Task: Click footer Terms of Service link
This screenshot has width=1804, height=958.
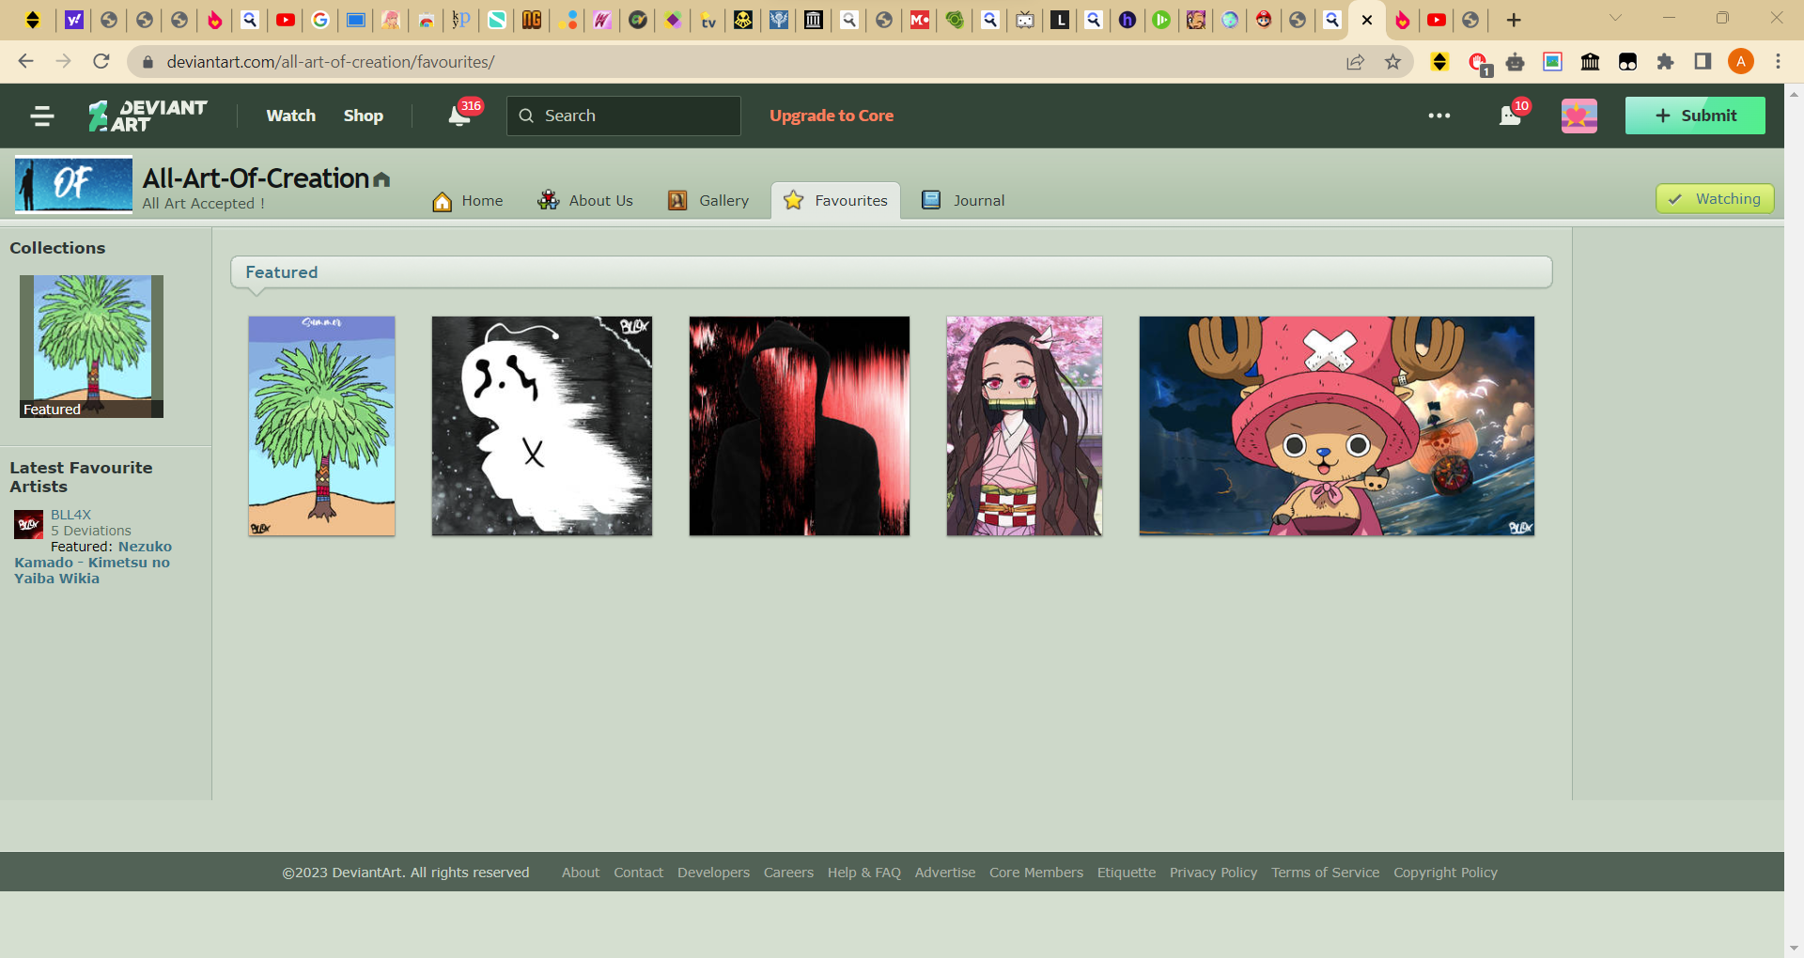Action: click(x=1325, y=873)
